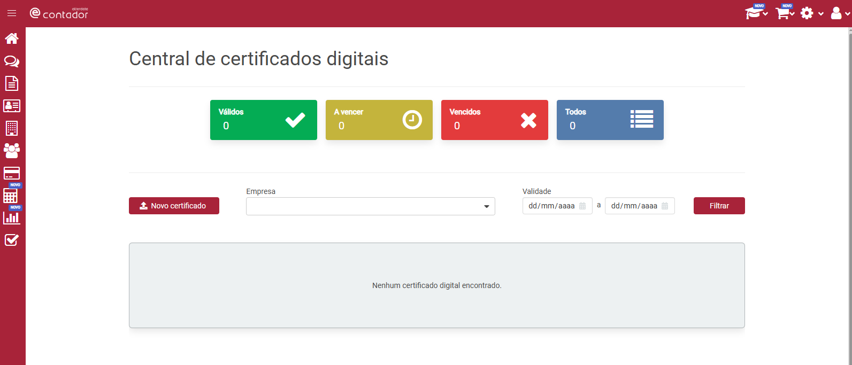This screenshot has height=365, width=852.
Task: Open the chat bubbles sidebar icon
Action: click(x=12, y=61)
